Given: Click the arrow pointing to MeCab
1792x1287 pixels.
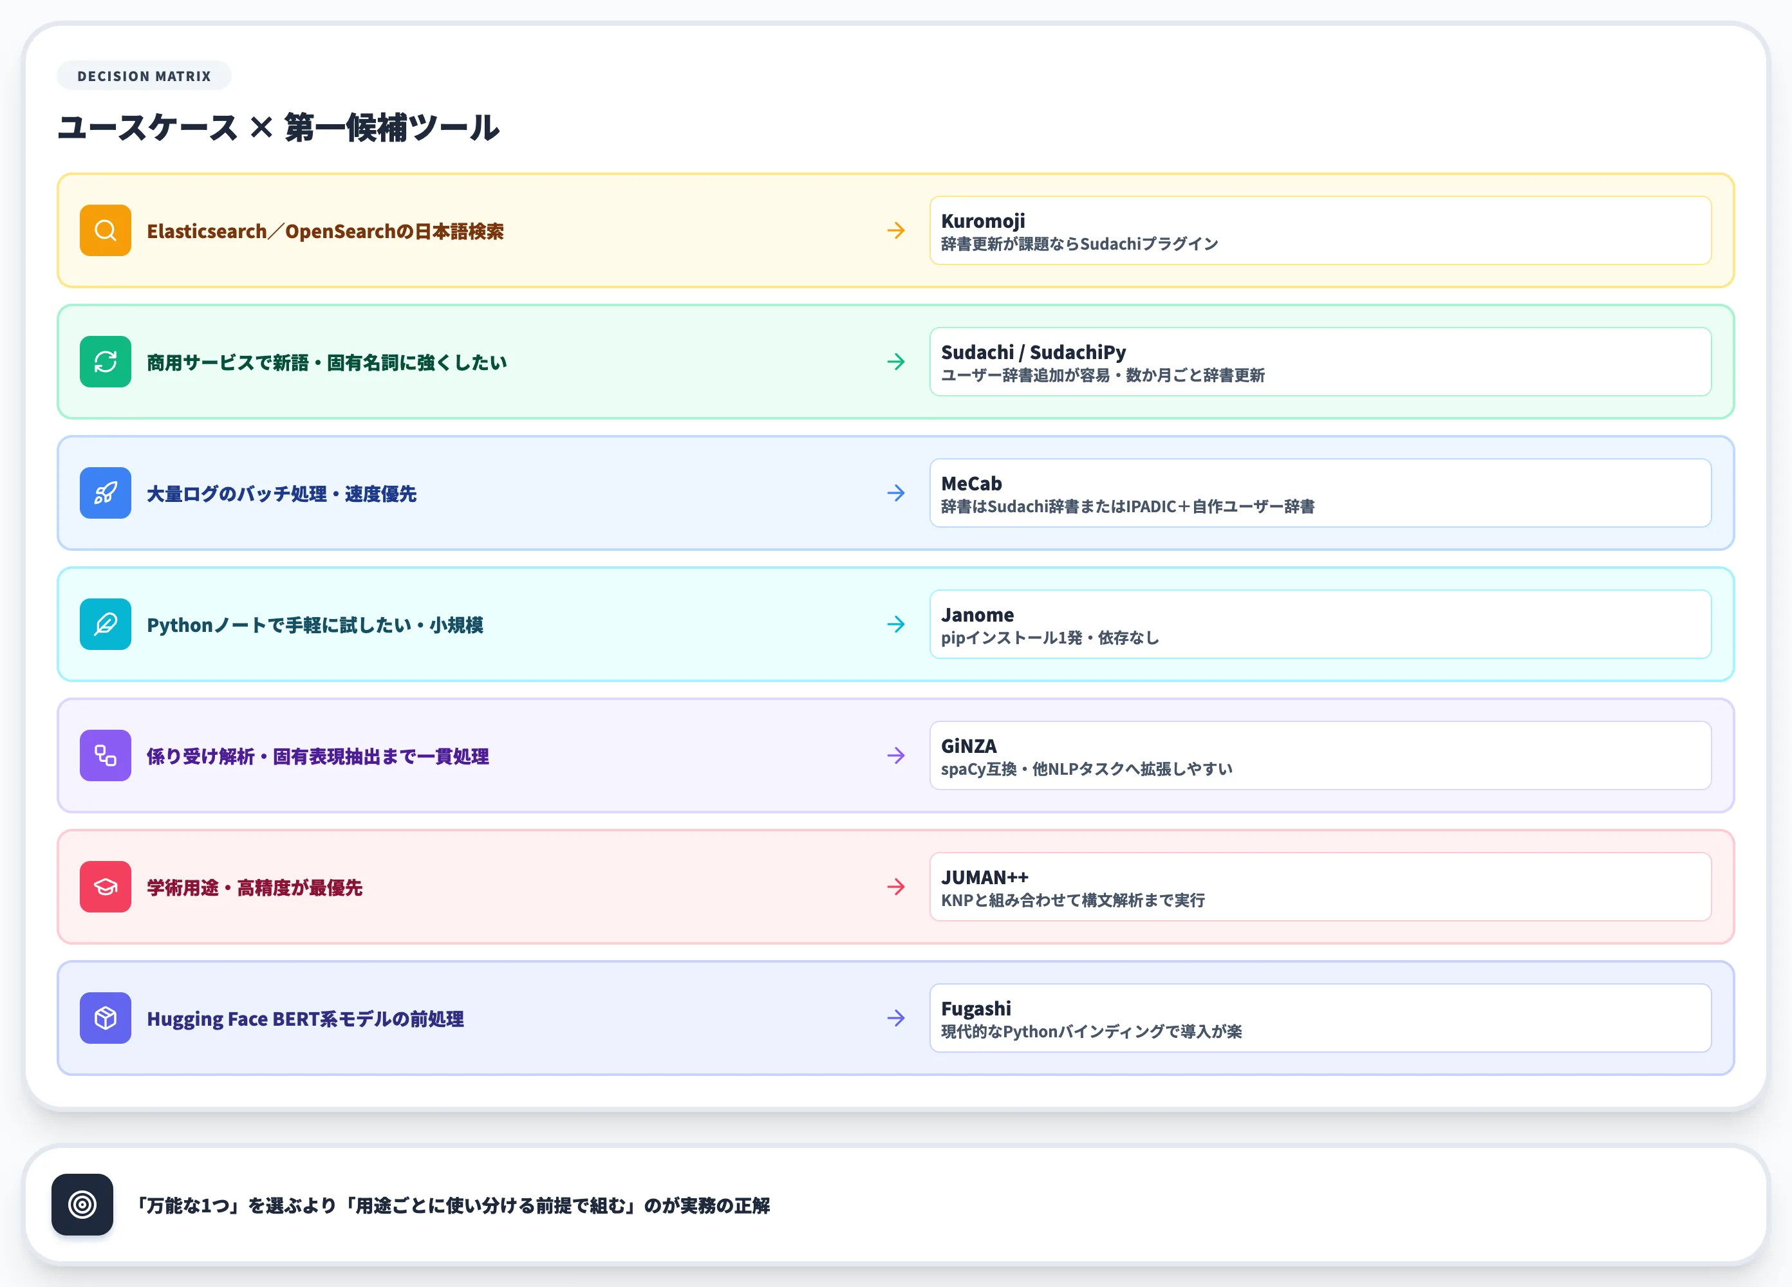Looking at the screenshot, I should click(896, 493).
